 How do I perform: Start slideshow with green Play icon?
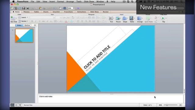[163, 18]
